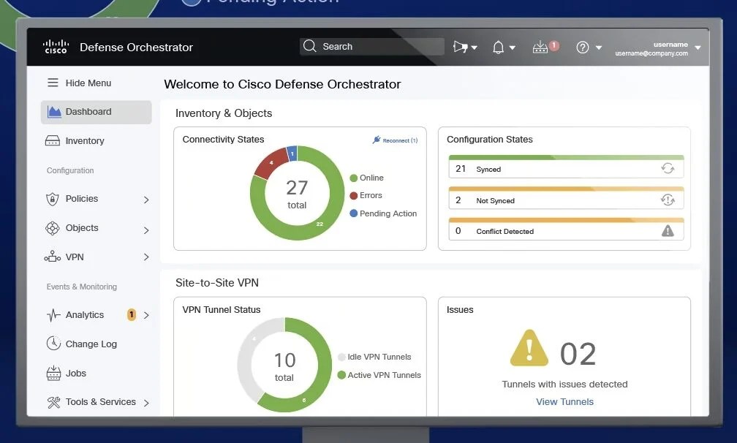Click the View Tunnels link

(x=564, y=401)
